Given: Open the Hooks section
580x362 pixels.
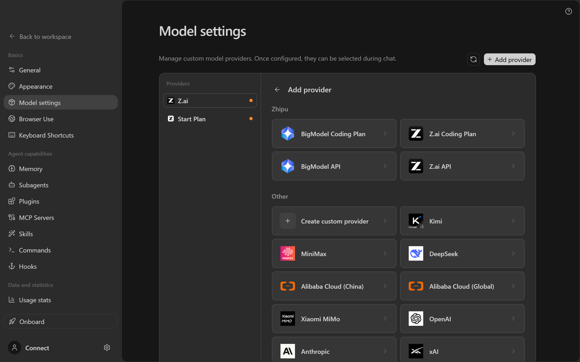Looking at the screenshot, I should [x=61, y=267].
